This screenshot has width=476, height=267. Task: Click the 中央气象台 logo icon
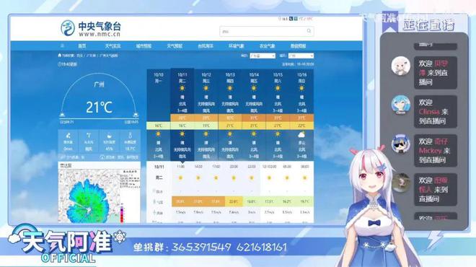pos(67,28)
